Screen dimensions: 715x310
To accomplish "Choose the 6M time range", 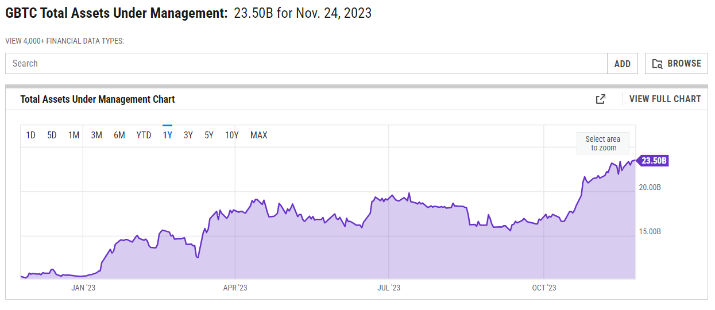I will click(x=119, y=135).
